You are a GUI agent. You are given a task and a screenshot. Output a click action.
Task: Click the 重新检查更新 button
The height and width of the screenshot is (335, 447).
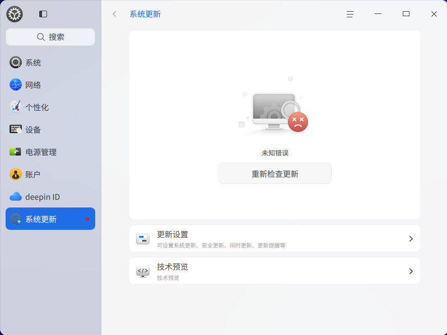tap(275, 173)
